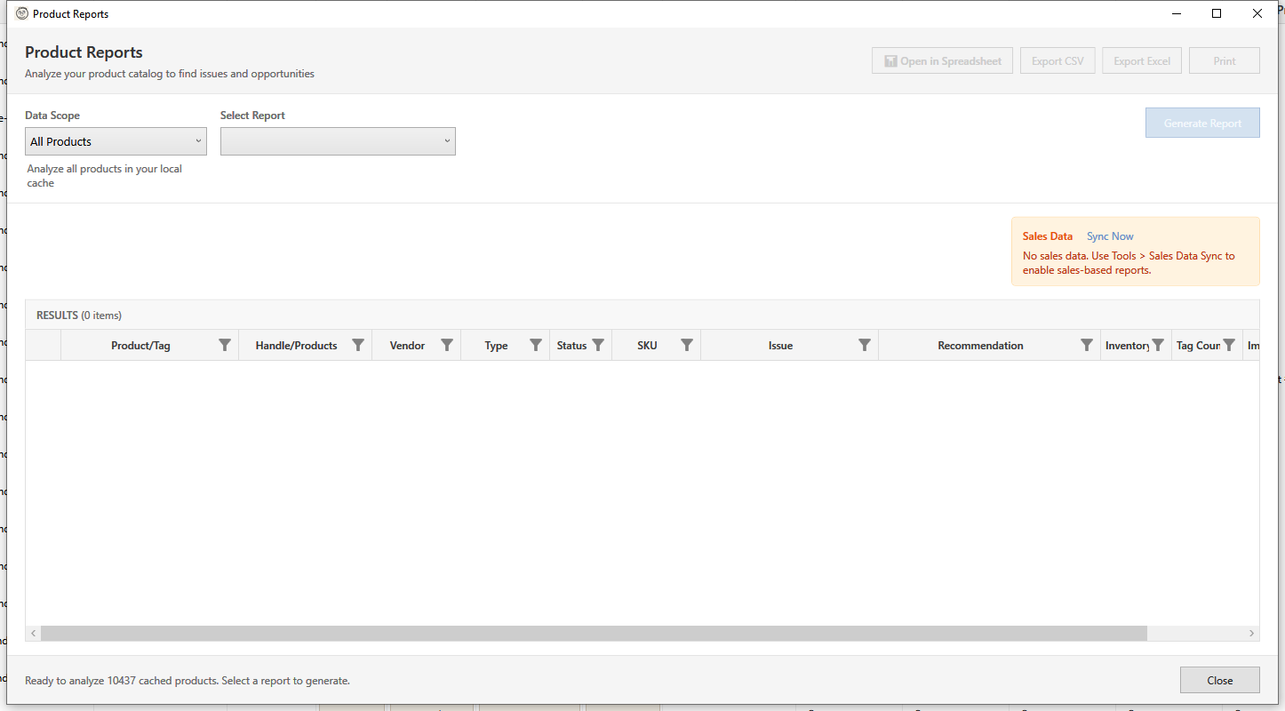
Task: Click the Product/Tag column filter icon
Action: pyautogui.click(x=225, y=345)
